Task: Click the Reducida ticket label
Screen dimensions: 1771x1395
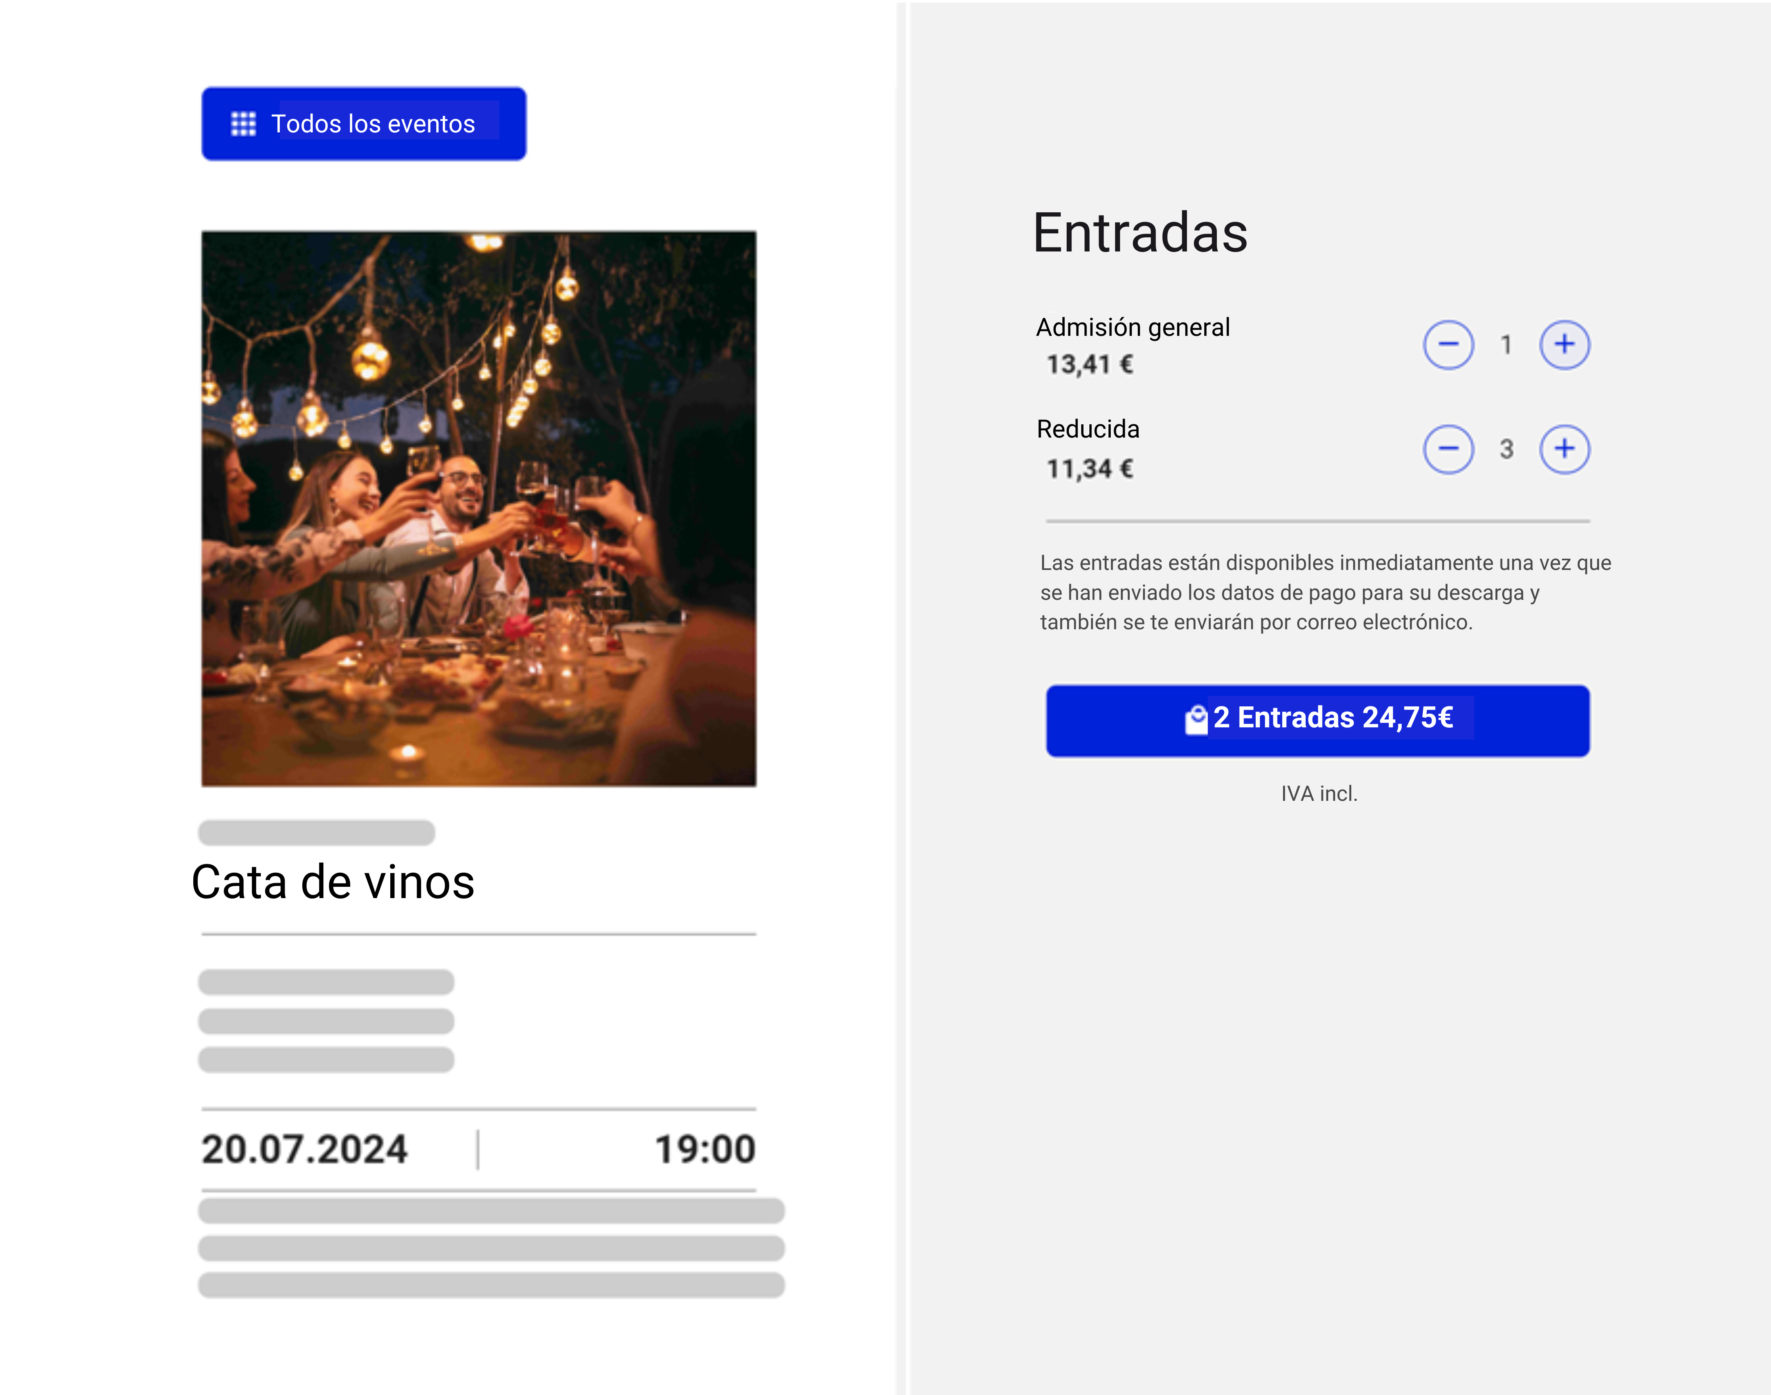Action: click(x=1088, y=429)
